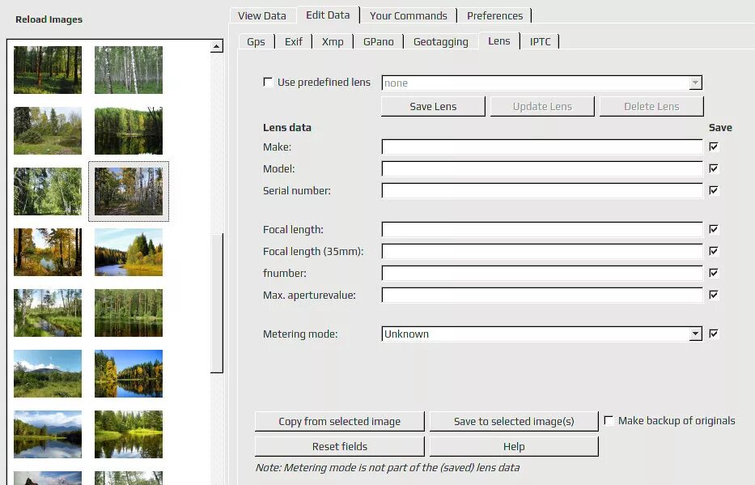The height and width of the screenshot is (485, 755).
Task: Click into the Focal length field
Action: click(x=541, y=229)
